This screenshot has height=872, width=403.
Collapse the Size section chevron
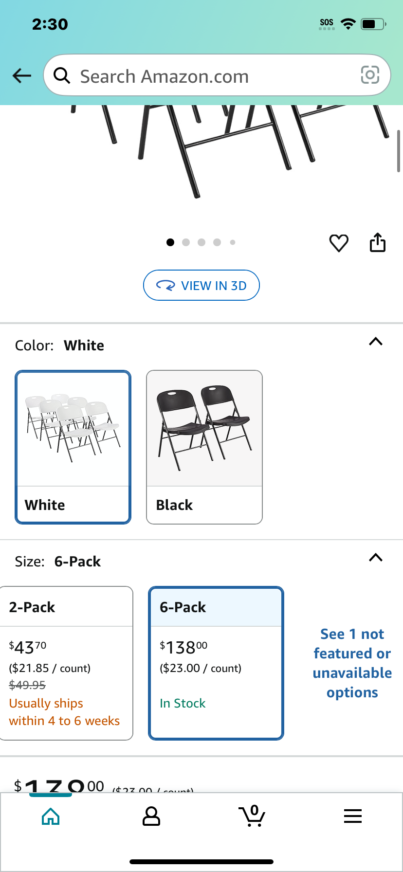pyautogui.click(x=376, y=558)
